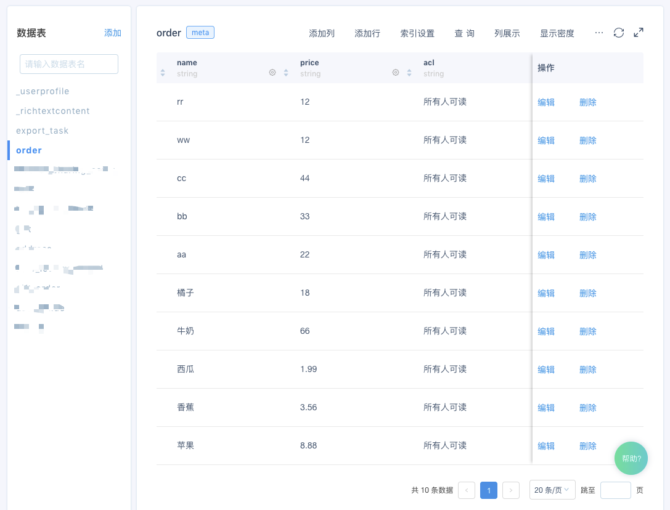
Task: Open the gear settings on the name column
Action: pyautogui.click(x=272, y=72)
